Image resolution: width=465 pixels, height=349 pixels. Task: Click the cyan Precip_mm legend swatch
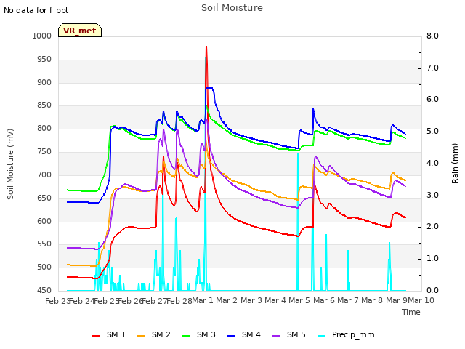coord(321,336)
